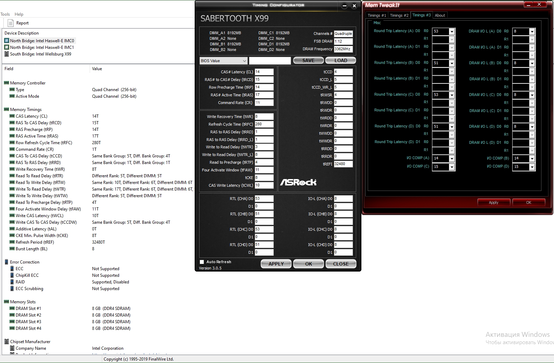This screenshot has height=363, width=554.
Task: Click the tREFI value field
Action: tap(343, 164)
